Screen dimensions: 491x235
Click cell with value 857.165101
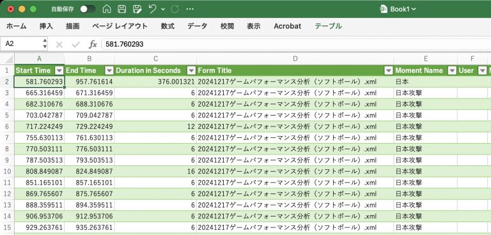(x=90, y=183)
